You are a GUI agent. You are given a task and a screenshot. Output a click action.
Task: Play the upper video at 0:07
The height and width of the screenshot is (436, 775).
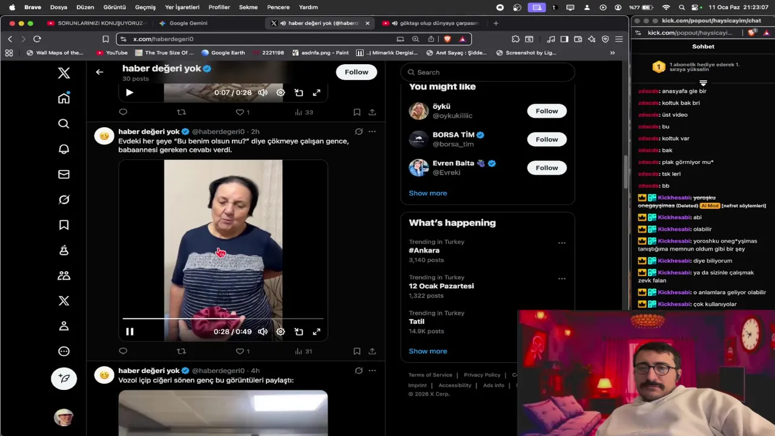(x=129, y=93)
